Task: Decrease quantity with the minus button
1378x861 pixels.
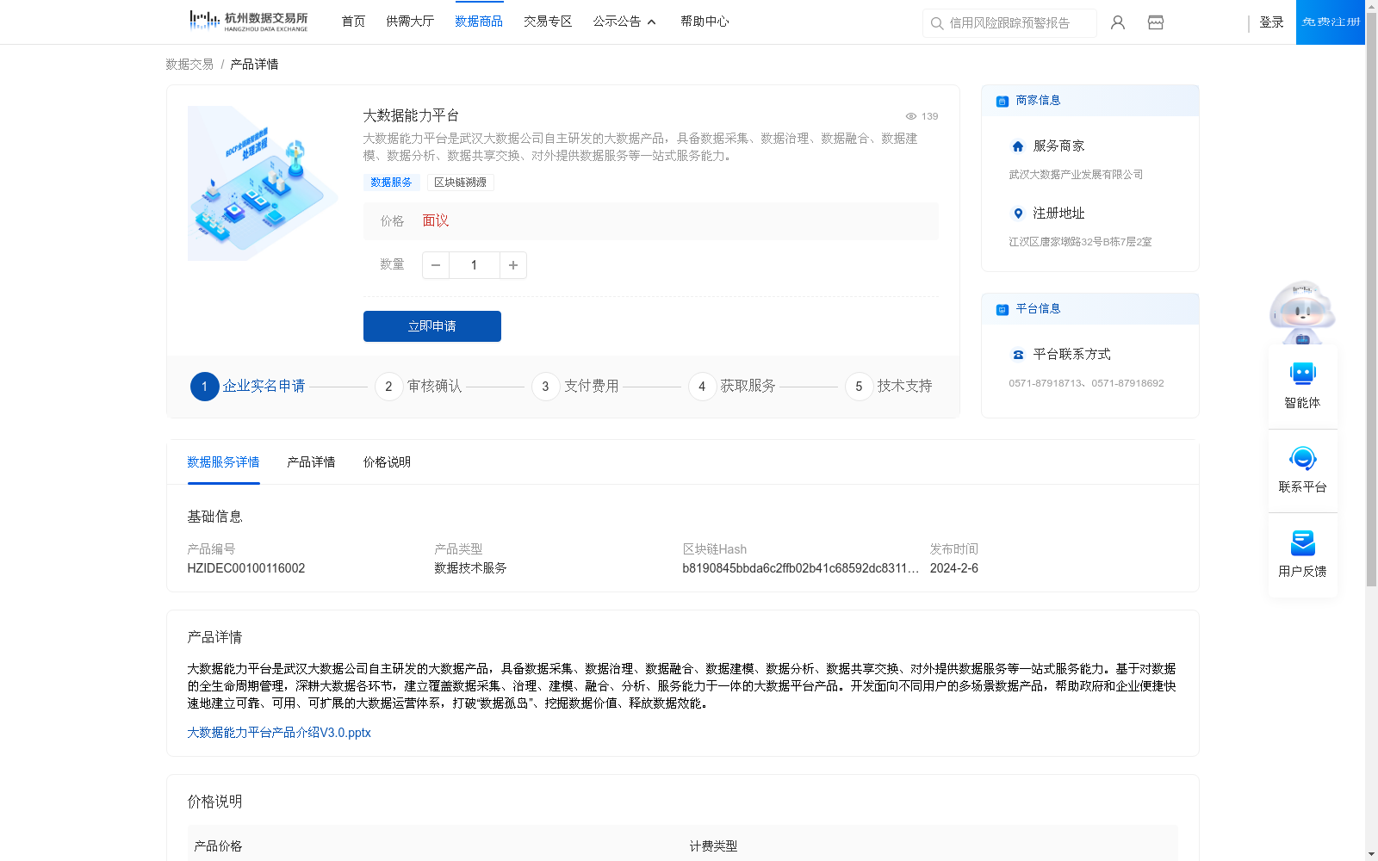Action: coord(436,265)
